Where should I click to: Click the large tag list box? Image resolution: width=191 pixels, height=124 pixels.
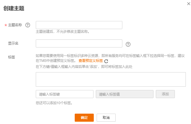[111, 79]
